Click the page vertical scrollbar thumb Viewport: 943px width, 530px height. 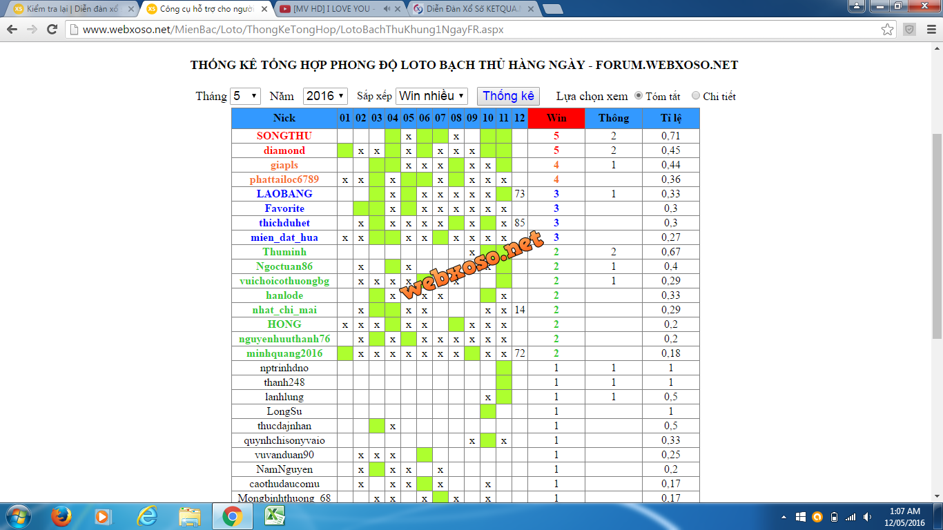tap(937, 235)
